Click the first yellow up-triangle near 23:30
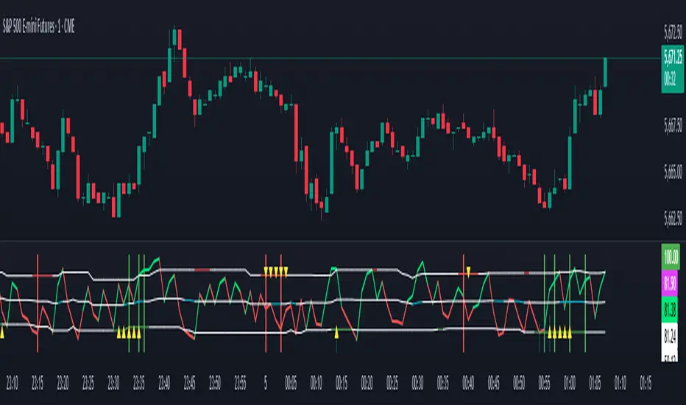This screenshot has height=405, width=686. coord(119,332)
